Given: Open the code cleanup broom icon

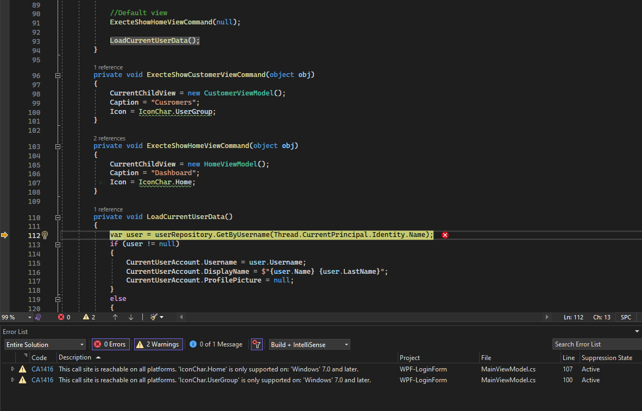Looking at the screenshot, I should click(x=154, y=317).
